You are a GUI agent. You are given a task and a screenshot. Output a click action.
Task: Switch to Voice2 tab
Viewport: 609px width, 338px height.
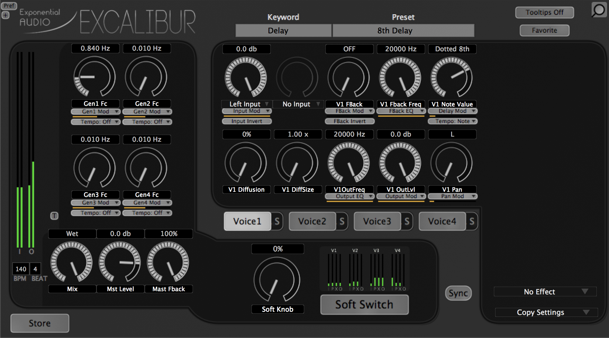point(312,221)
